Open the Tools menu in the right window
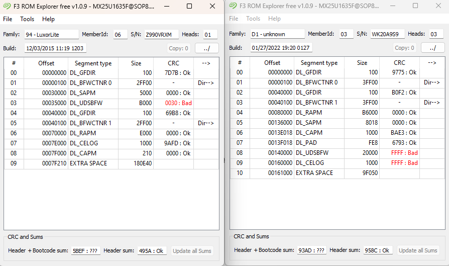The width and height of the screenshot is (449, 266). [x=253, y=18]
